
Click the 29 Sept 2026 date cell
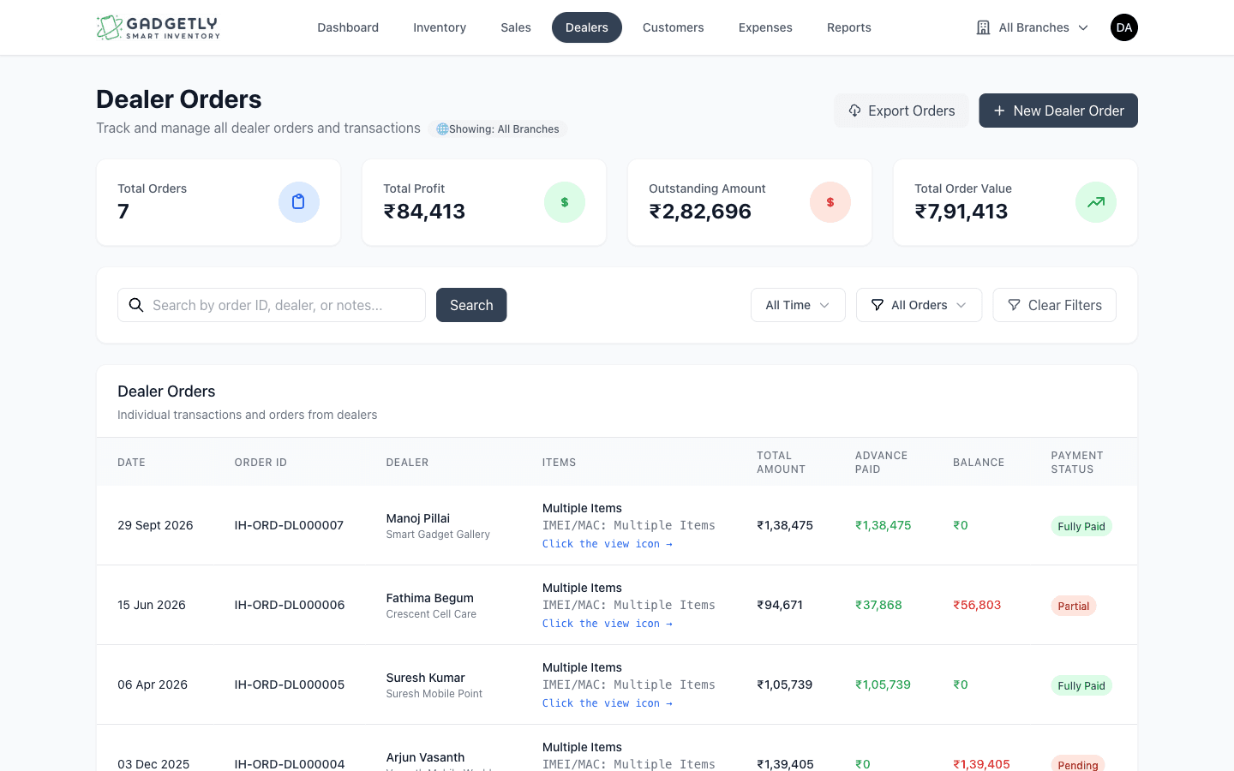pyautogui.click(x=155, y=525)
